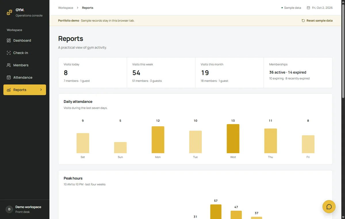Click the Wednesday attendance bar
345x219 pixels.
(233, 139)
